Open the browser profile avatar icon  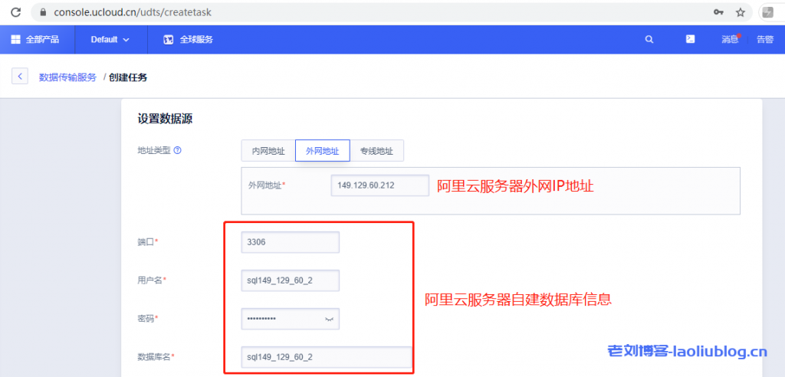[766, 12]
